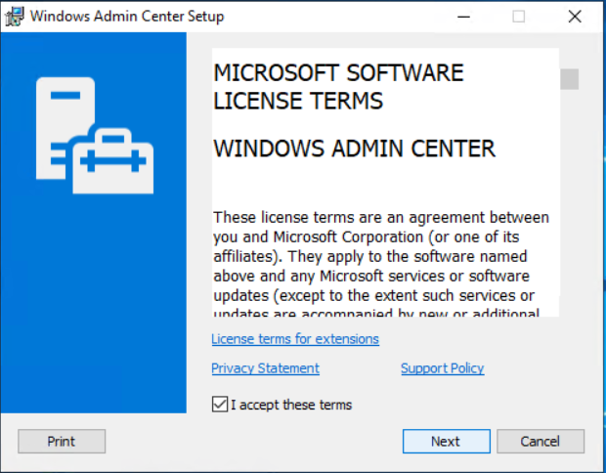Toggle the "I accept these terms" checkbox
This screenshot has width=606, height=473.
[220, 405]
